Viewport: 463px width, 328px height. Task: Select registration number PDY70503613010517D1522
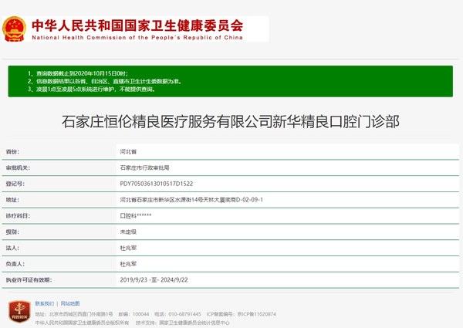click(x=157, y=184)
